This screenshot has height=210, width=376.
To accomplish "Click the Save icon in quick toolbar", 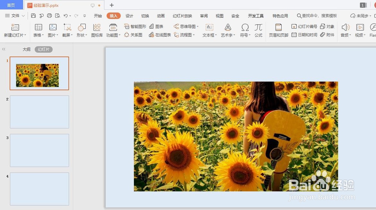I will (x=33, y=15).
